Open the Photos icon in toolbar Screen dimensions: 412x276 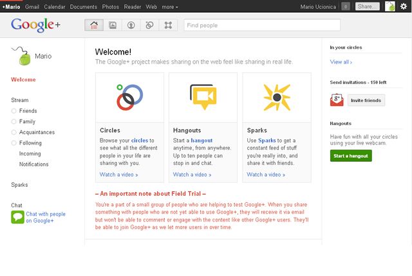[x=113, y=26]
